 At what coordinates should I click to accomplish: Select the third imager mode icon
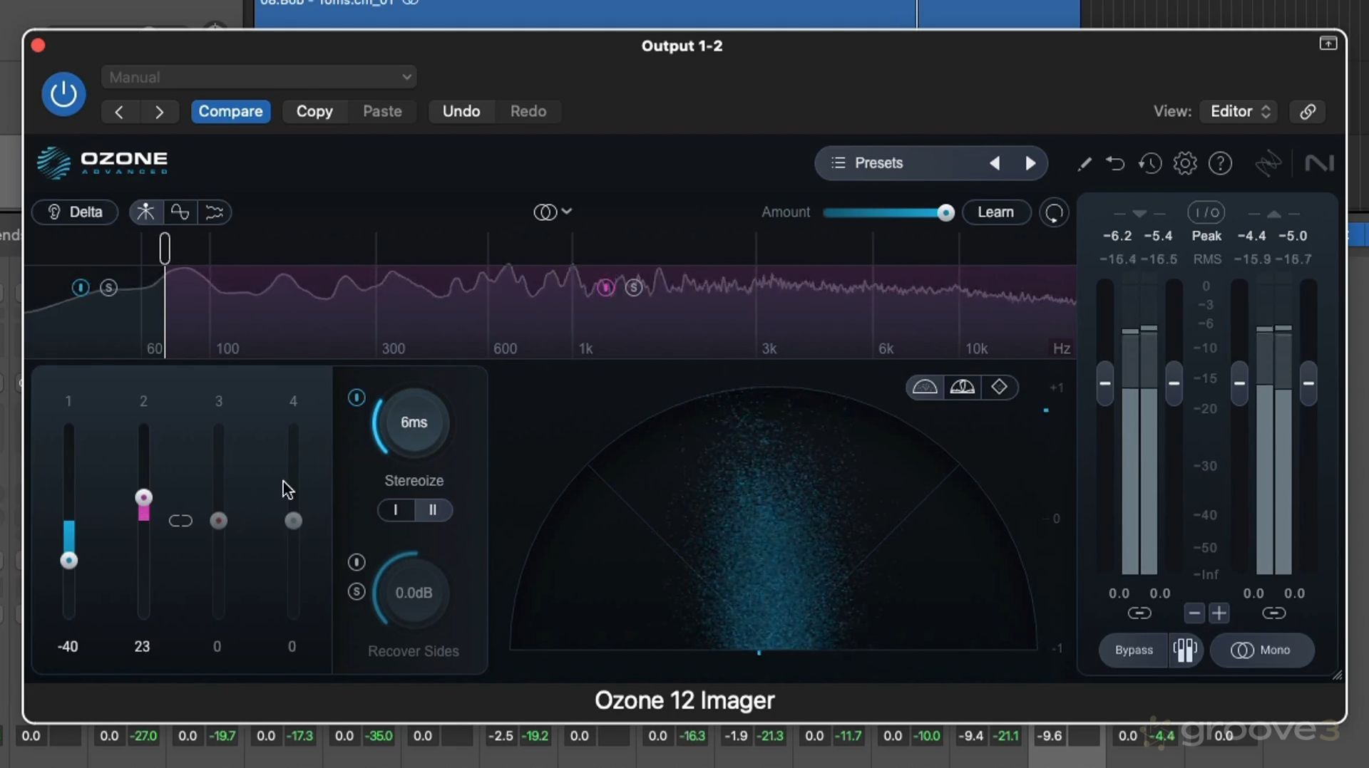coord(214,212)
